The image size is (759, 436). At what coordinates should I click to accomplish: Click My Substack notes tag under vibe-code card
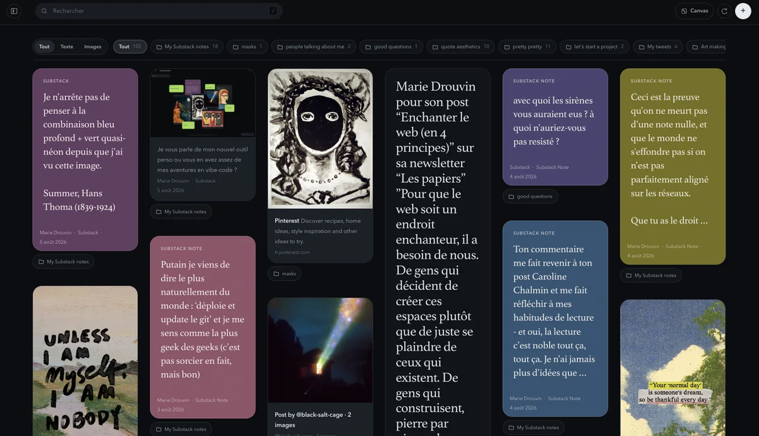tap(181, 211)
